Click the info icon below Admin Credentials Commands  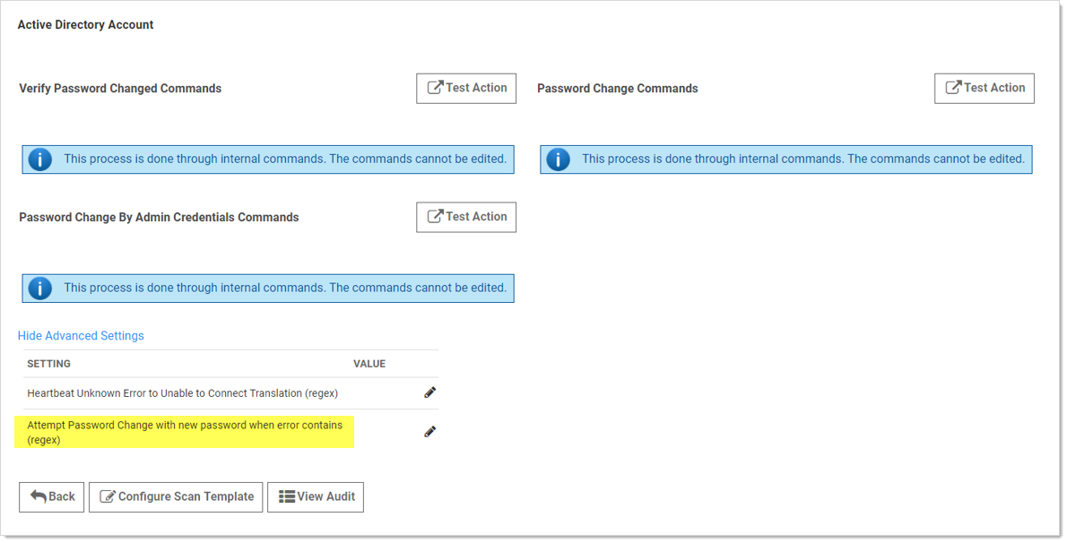point(39,288)
